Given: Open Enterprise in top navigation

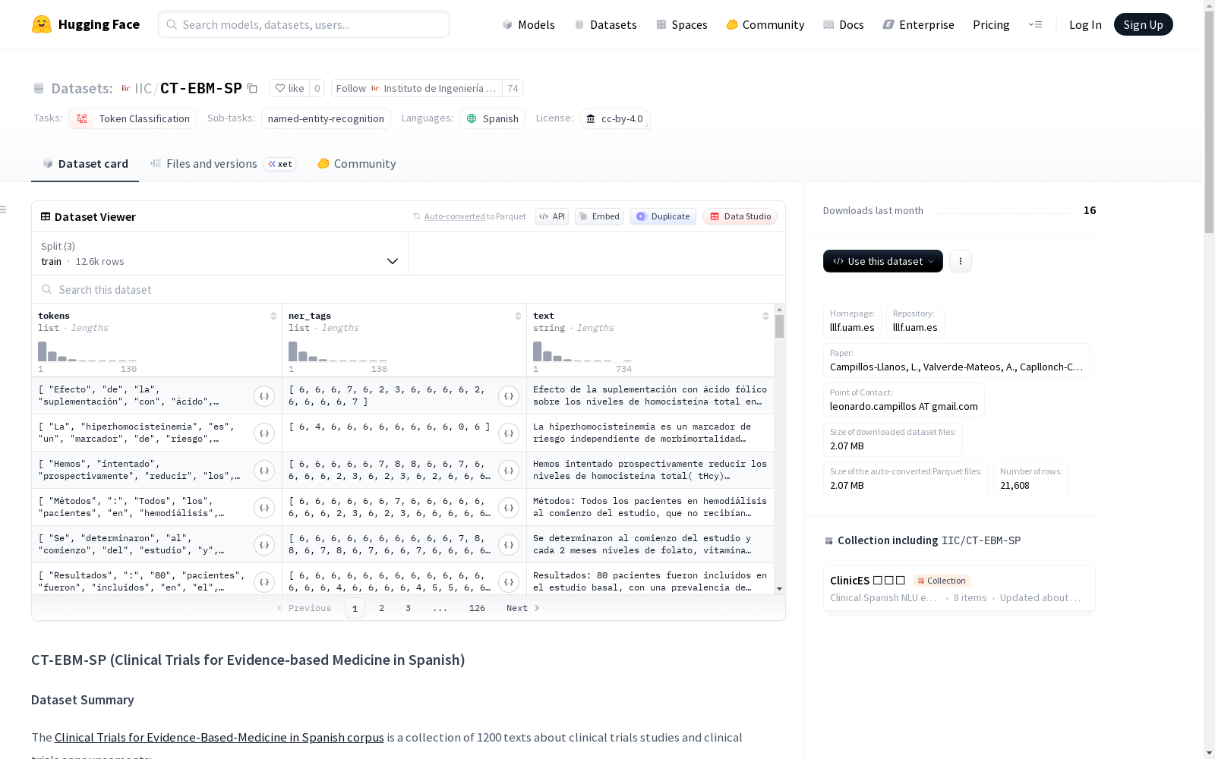Looking at the screenshot, I should (x=919, y=24).
